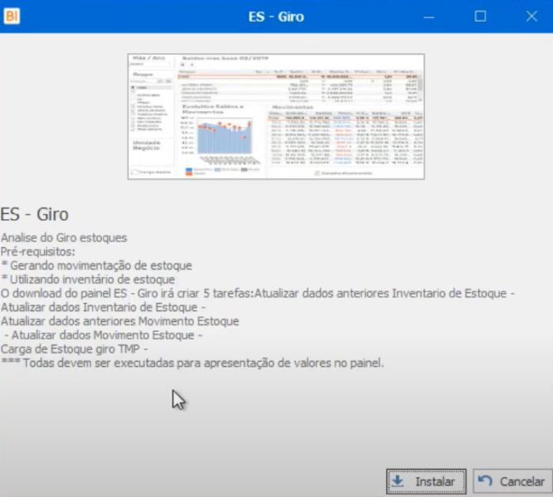Click the '*** Todas devem ser executadas' note
This screenshot has width=553, height=497.
click(x=192, y=363)
